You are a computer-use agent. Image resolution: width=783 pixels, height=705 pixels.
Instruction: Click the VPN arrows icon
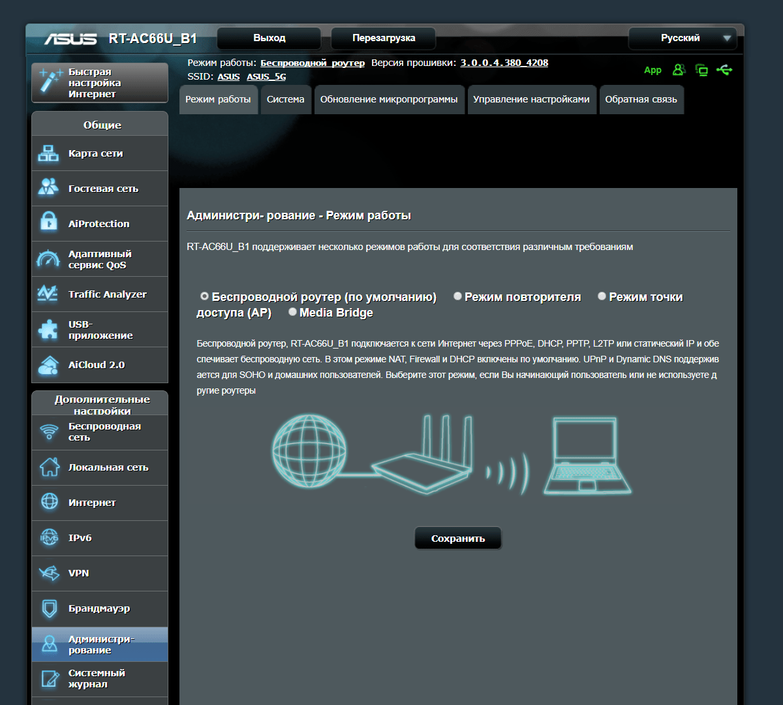pos(50,573)
